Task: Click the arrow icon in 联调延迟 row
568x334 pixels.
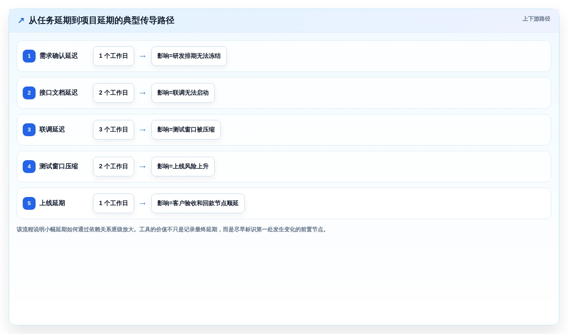Action: pos(143,130)
